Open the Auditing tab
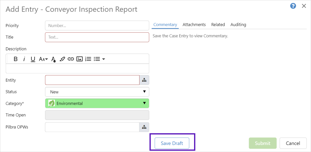Screen dimensions: 311x152 [x=238, y=25]
